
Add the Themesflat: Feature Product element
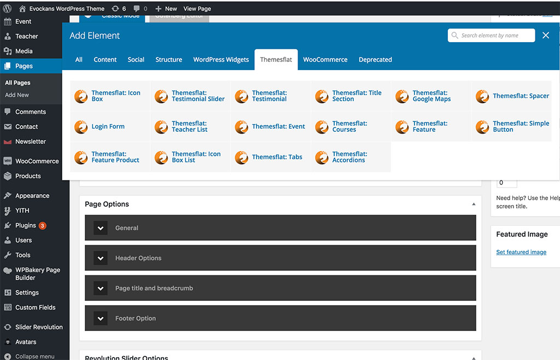110,157
